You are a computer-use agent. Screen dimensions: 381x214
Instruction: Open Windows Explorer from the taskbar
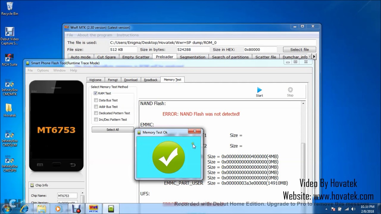(x=41, y=209)
